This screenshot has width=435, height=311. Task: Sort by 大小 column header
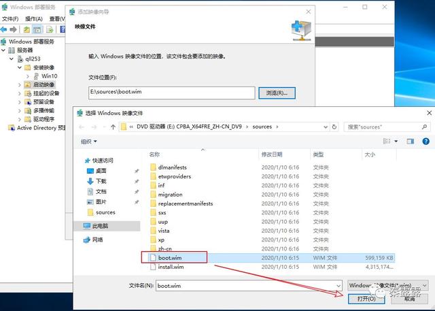[379, 154]
